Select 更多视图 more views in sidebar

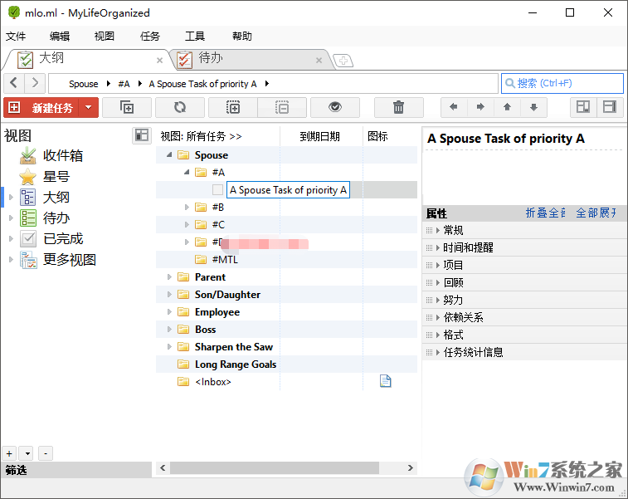pos(70,260)
